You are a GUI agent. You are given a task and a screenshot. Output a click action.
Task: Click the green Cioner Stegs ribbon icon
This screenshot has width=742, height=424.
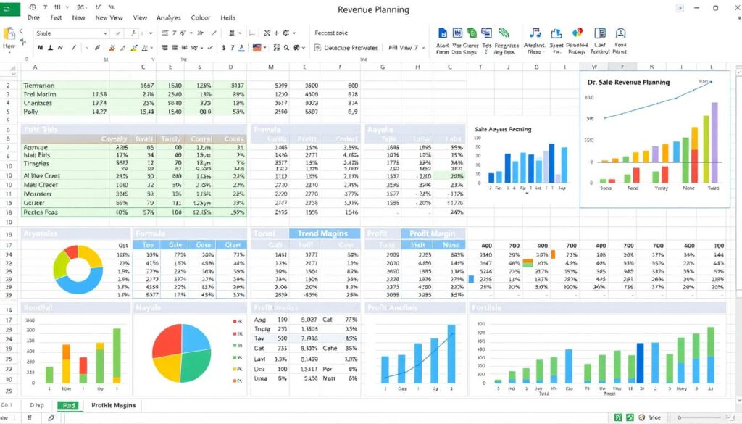pyautogui.click(x=472, y=33)
